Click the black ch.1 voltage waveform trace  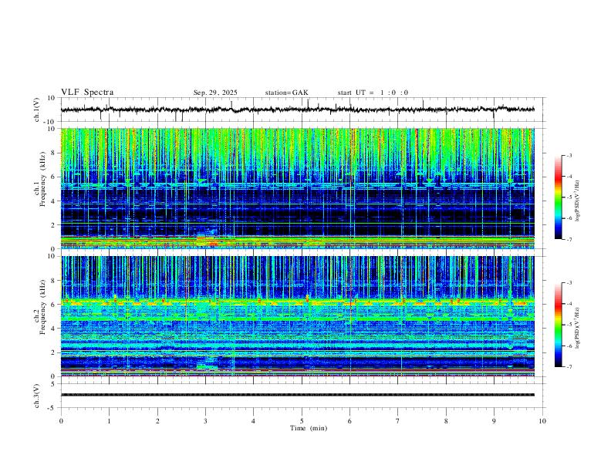298,110
